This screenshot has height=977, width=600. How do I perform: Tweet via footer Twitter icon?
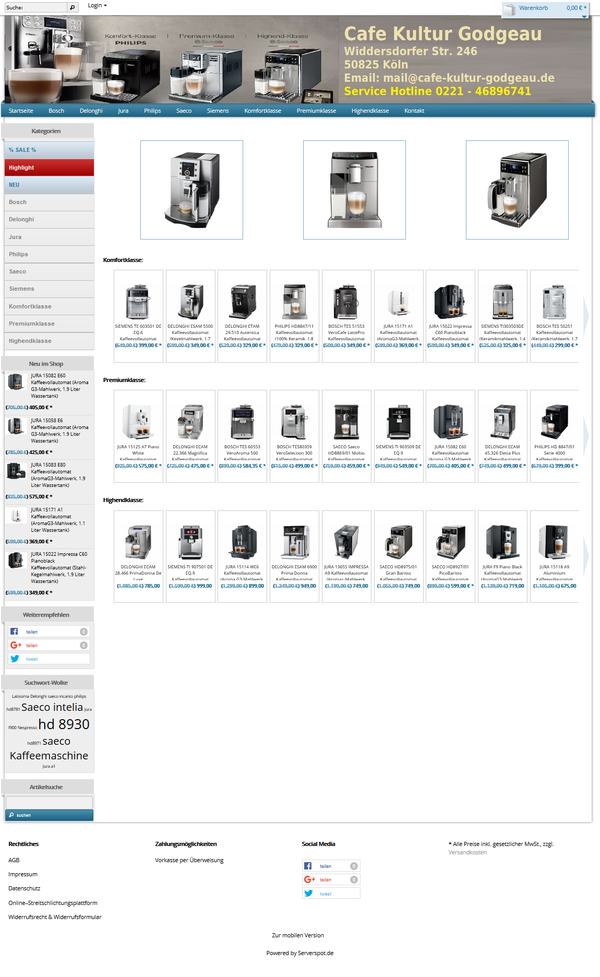click(x=309, y=893)
